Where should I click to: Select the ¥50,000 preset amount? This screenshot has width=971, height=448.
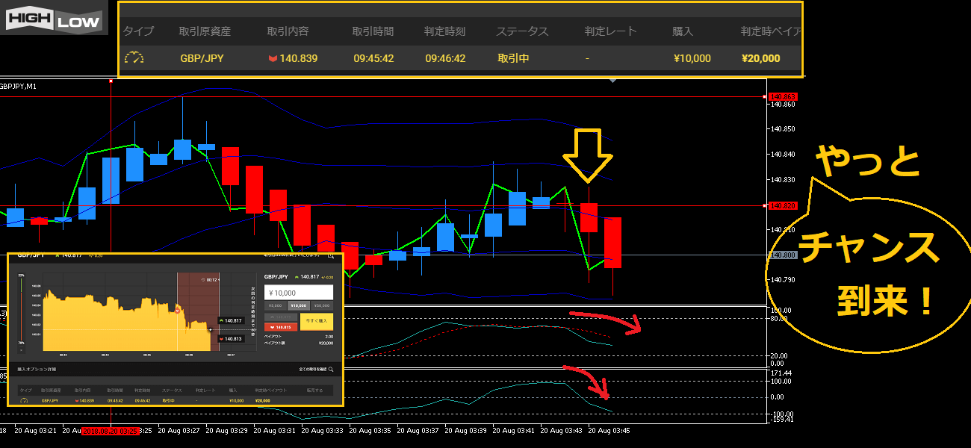pyautogui.click(x=322, y=305)
